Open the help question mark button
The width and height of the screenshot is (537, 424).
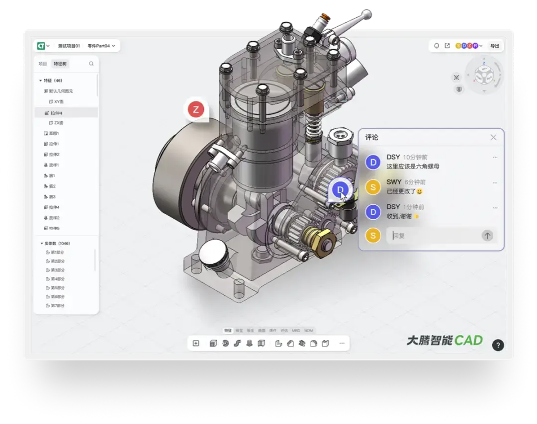click(498, 345)
